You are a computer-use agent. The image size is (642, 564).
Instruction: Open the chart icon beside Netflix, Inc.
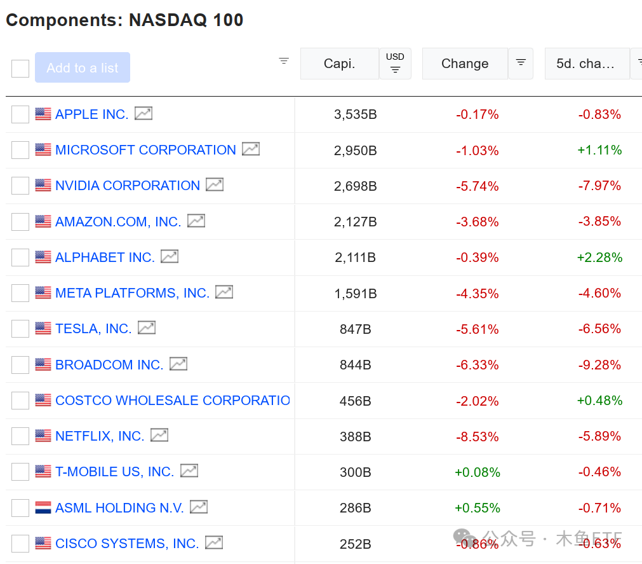pyautogui.click(x=159, y=436)
